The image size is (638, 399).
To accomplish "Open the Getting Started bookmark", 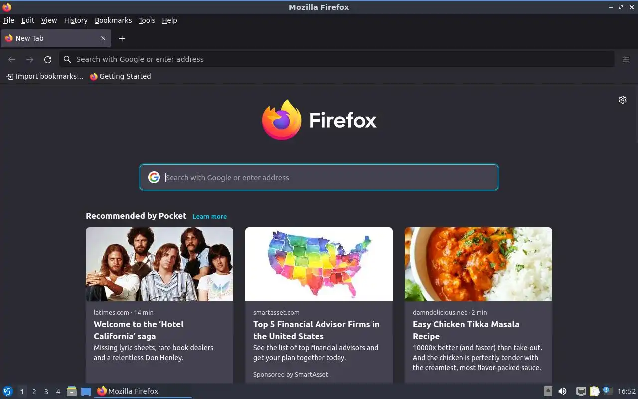I will click(x=120, y=76).
